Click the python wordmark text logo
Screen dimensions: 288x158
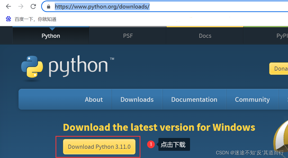(x=78, y=66)
